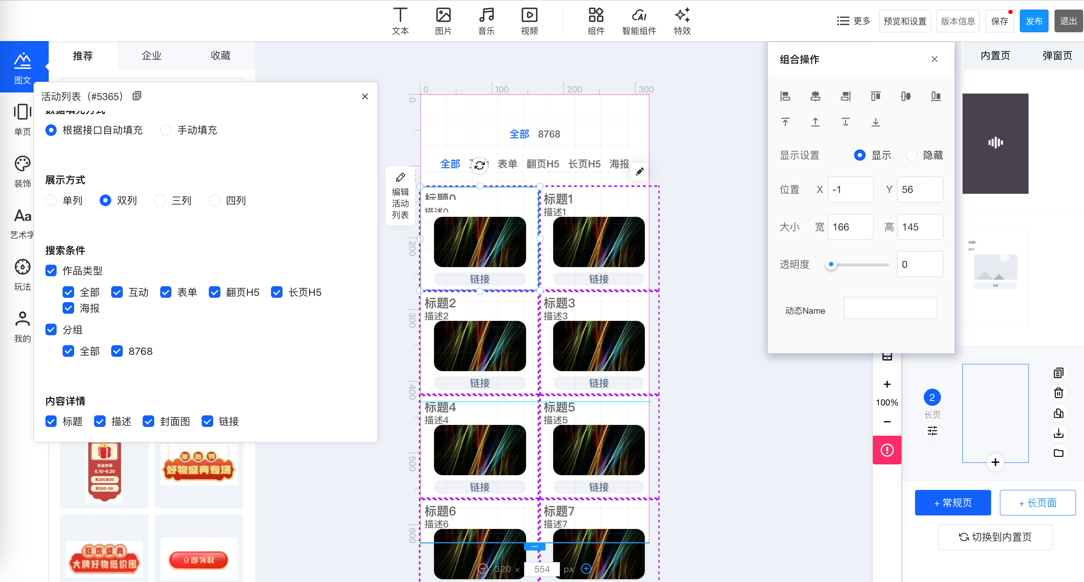Copy the 活动列表 component ID
This screenshot has width=1084, height=582.
[137, 96]
